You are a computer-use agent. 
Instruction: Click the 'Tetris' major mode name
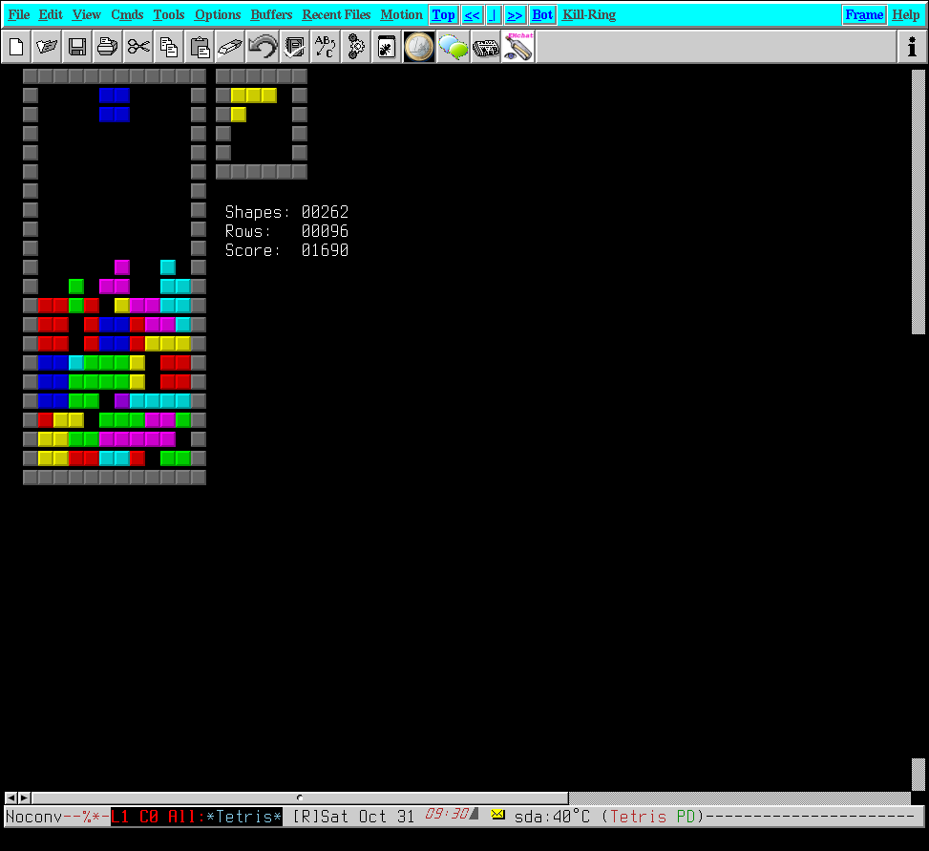638,817
